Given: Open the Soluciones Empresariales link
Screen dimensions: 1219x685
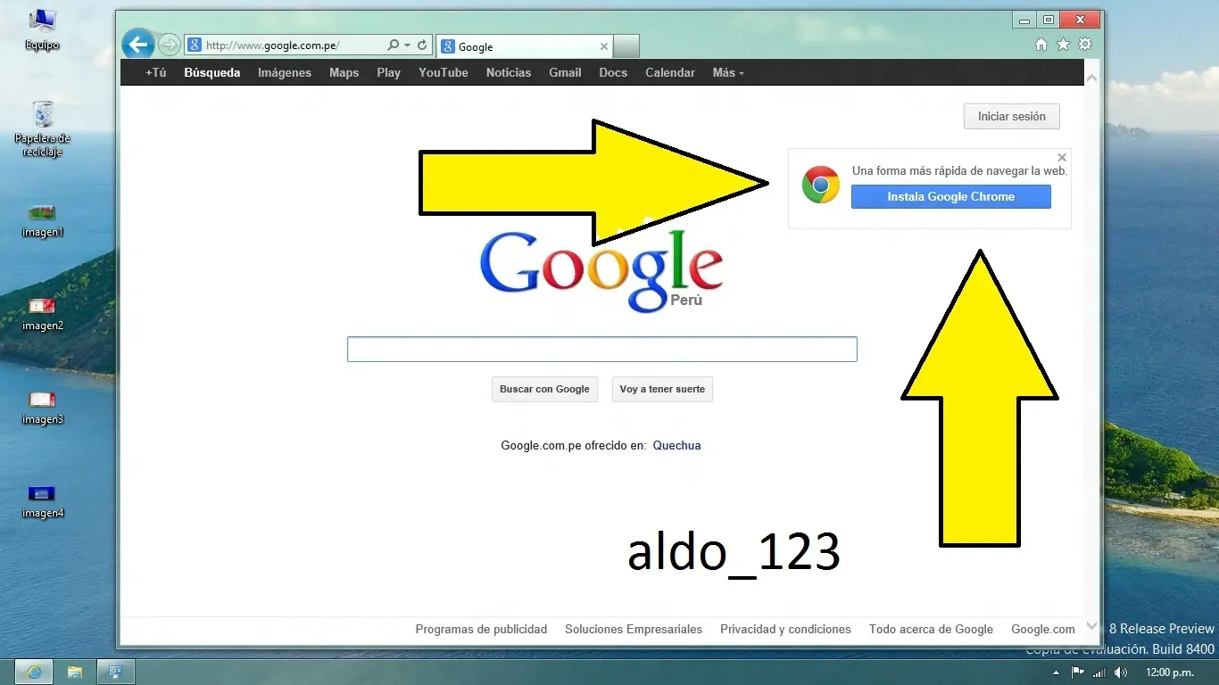Looking at the screenshot, I should pos(634,630).
